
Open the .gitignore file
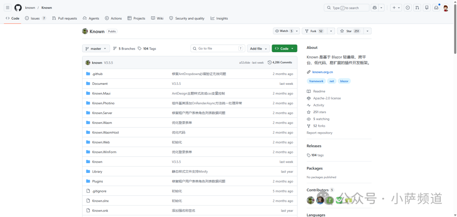99,191
